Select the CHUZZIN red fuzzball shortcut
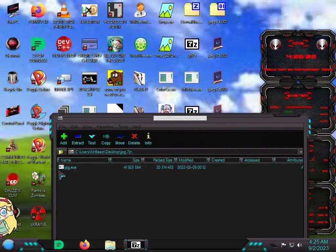The height and width of the screenshot is (252, 336). 13,184
